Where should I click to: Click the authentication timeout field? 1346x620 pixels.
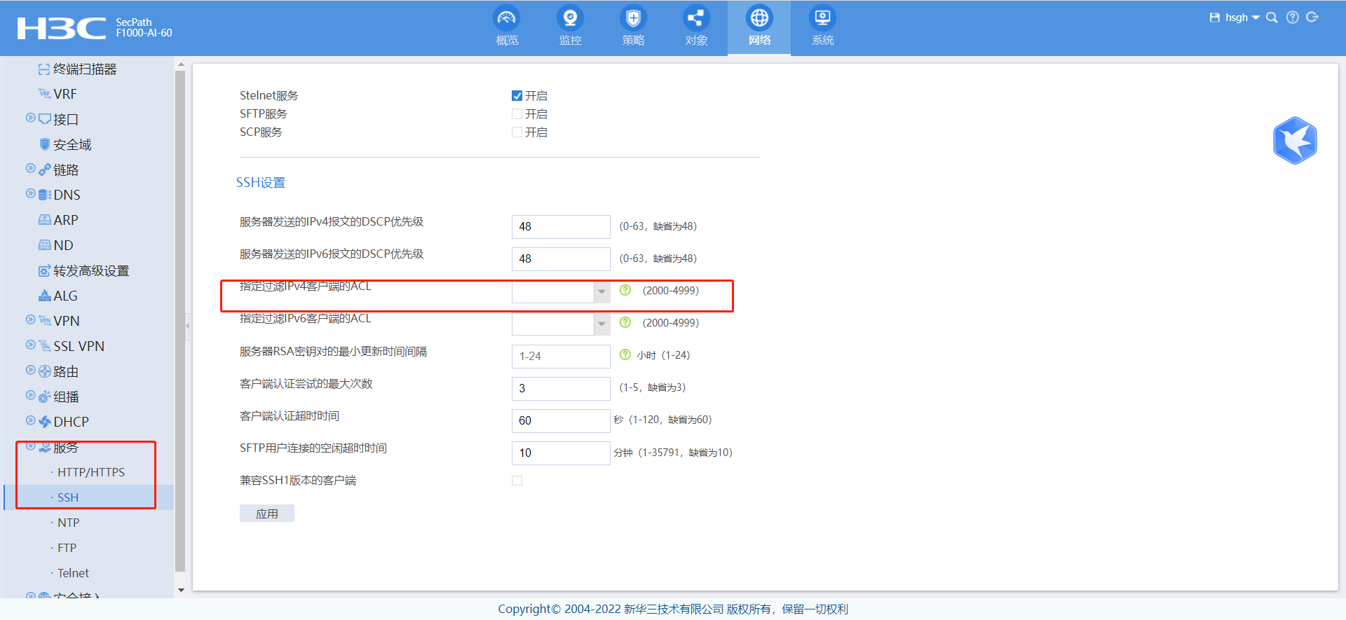pos(561,420)
